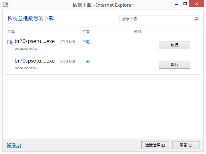Click the 檢視並追蹤您的下載 heading

(x=31, y=18)
